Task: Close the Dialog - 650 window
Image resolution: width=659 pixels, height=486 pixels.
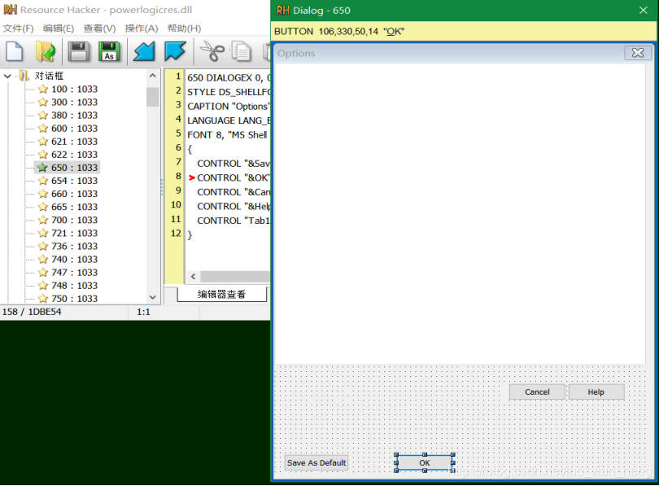Action: (x=643, y=10)
